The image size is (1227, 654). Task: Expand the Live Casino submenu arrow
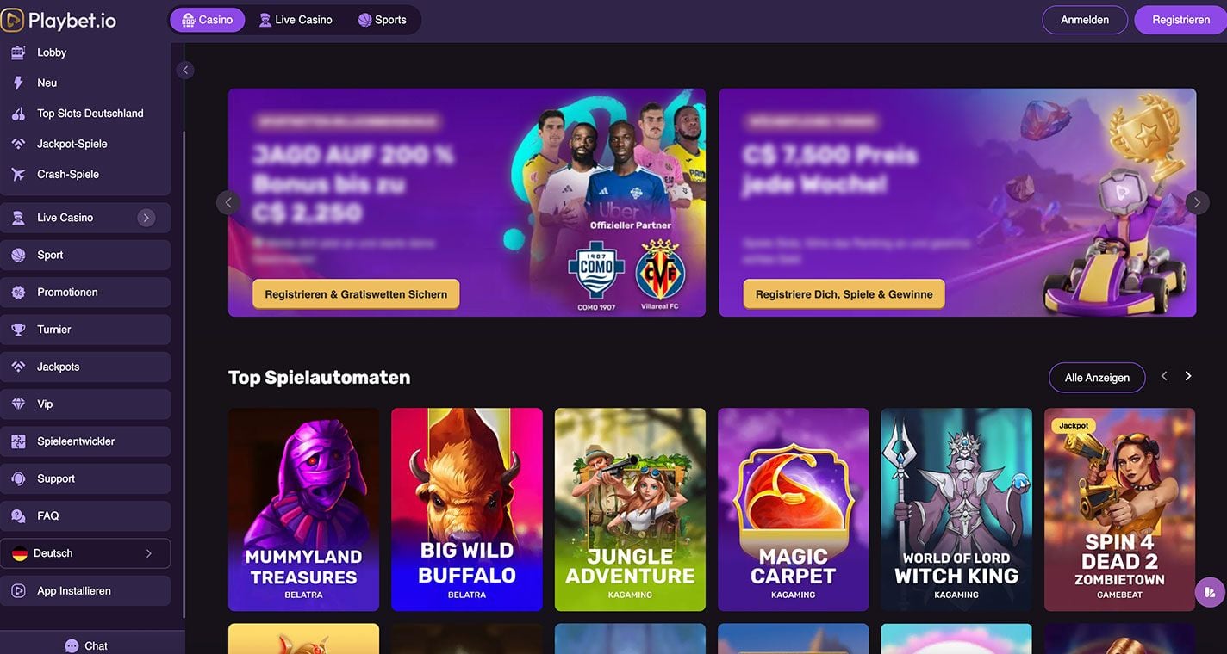tap(146, 218)
